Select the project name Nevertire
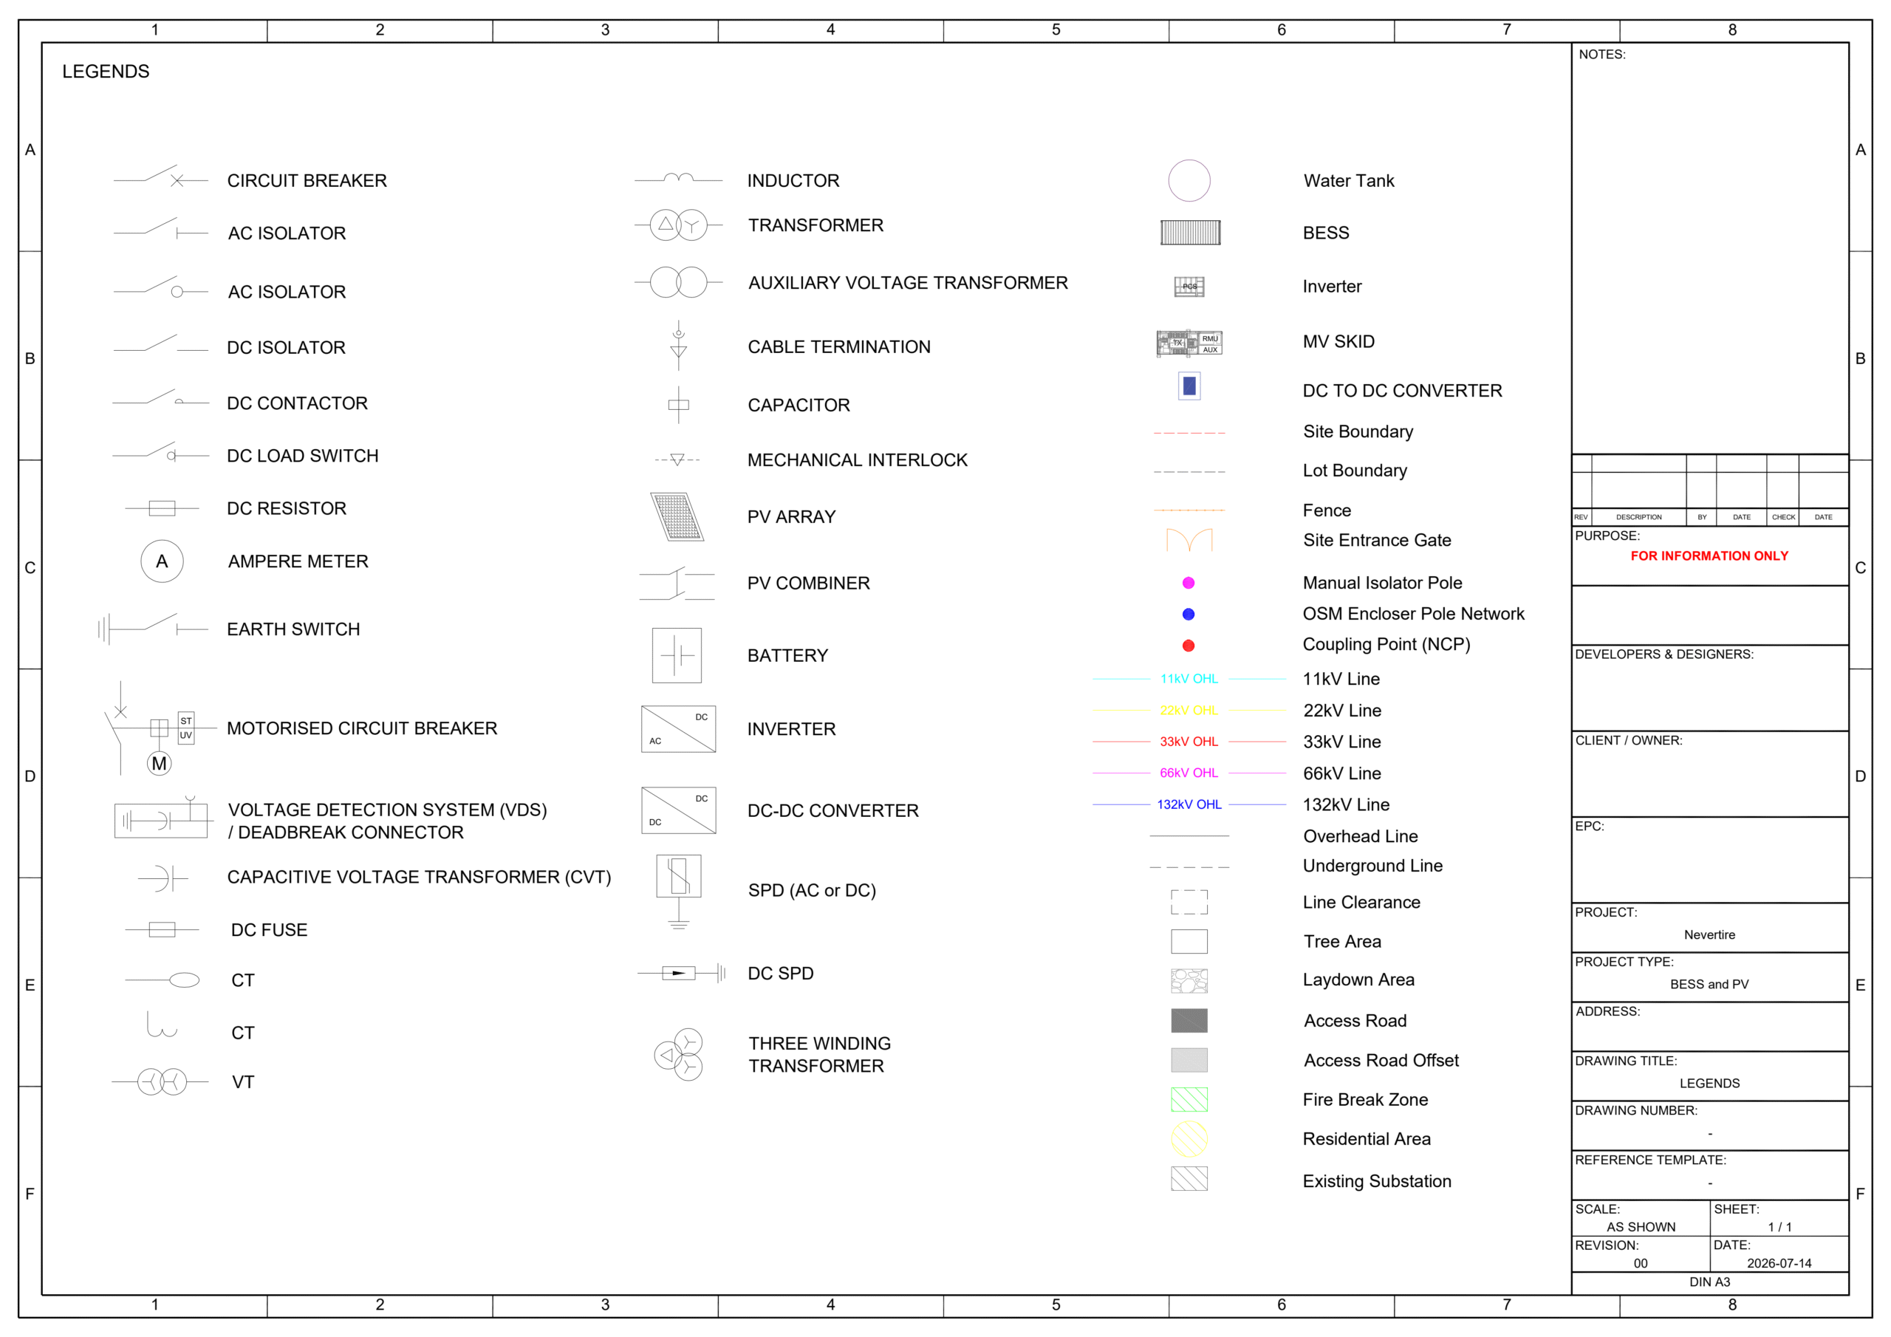The width and height of the screenshot is (1891, 1337). [x=1709, y=935]
